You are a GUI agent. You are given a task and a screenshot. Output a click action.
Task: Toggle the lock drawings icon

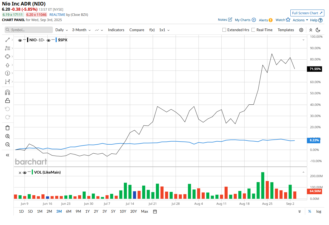pyautogui.click(x=7, y=101)
